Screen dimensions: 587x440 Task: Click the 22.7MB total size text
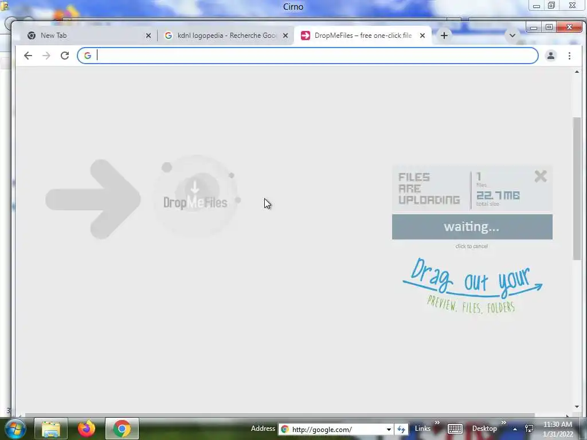click(498, 195)
